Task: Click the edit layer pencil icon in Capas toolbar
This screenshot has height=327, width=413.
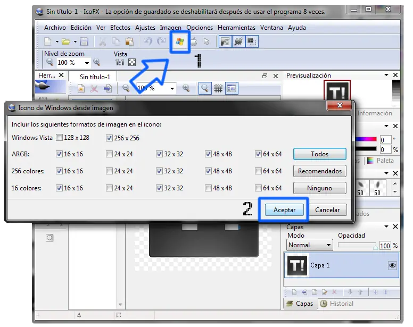Action: point(325,292)
